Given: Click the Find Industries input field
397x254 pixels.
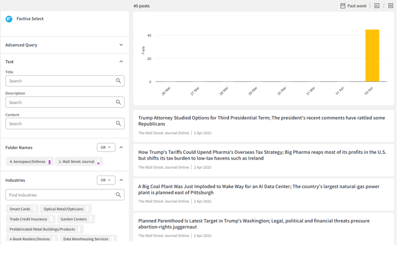Looking at the screenshot, I should [x=58, y=195].
